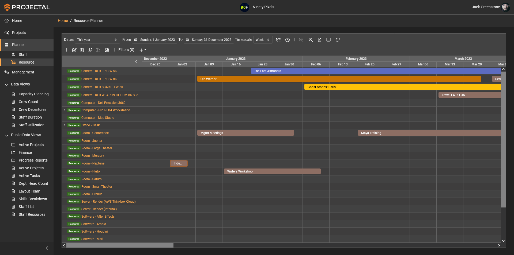Click the delete trash icon
Image resolution: width=514 pixels, height=255 pixels.
(x=82, y=50)
